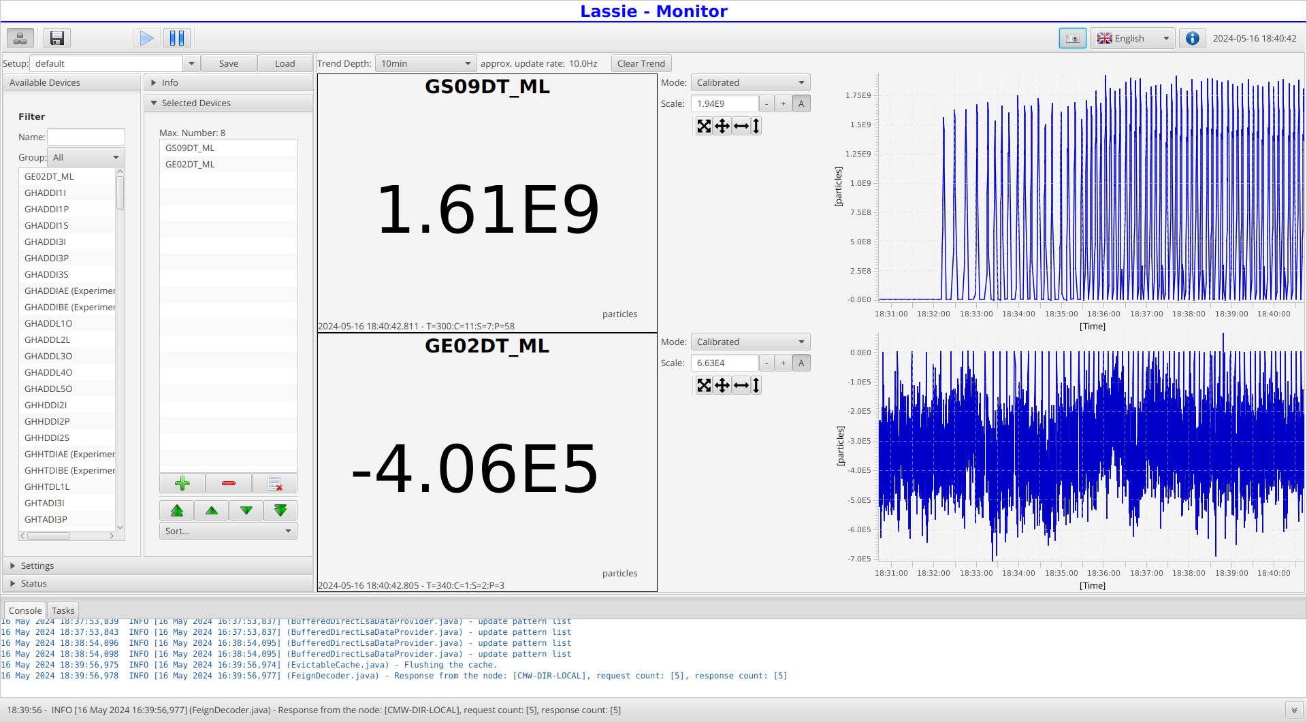Switch to the Tasks tab
Screen dimensions: 1307x722
tap(63, 610)
